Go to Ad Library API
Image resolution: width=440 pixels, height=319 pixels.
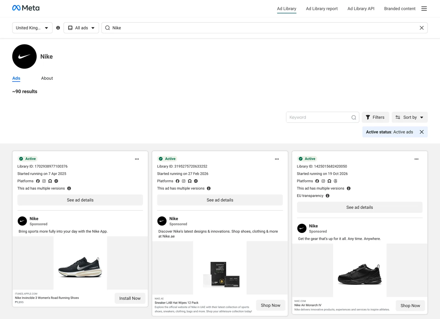(361, 9)
